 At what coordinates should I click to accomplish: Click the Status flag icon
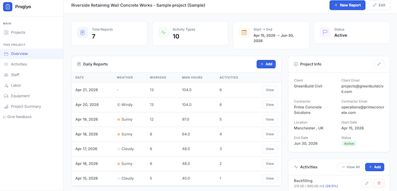(325, 33)
